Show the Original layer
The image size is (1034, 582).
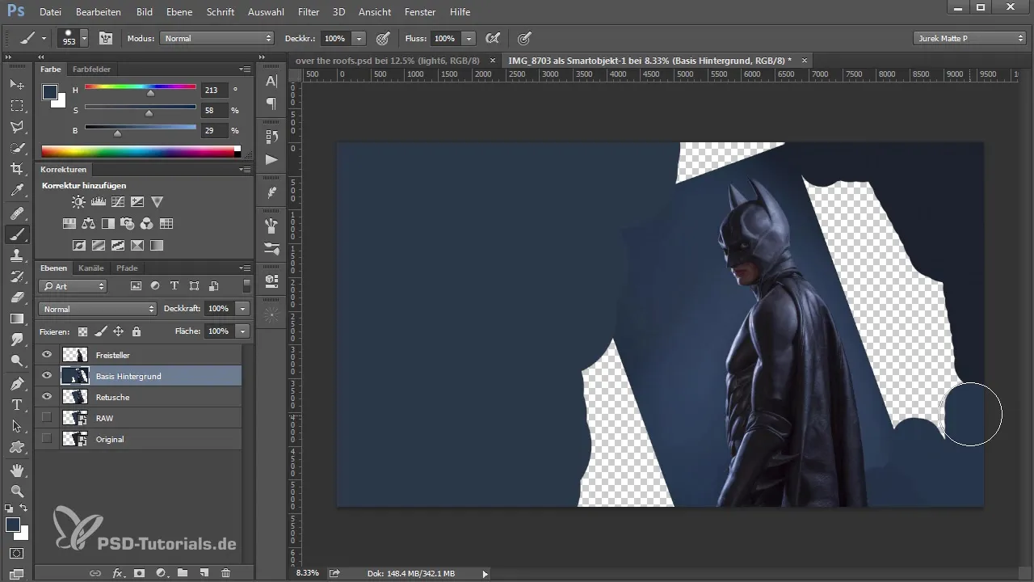coord(47,439)
